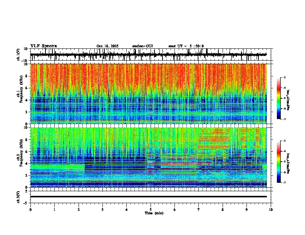Click time axis tick label "2"
Viewport: 305px width, 235px height.
[79, 210]
